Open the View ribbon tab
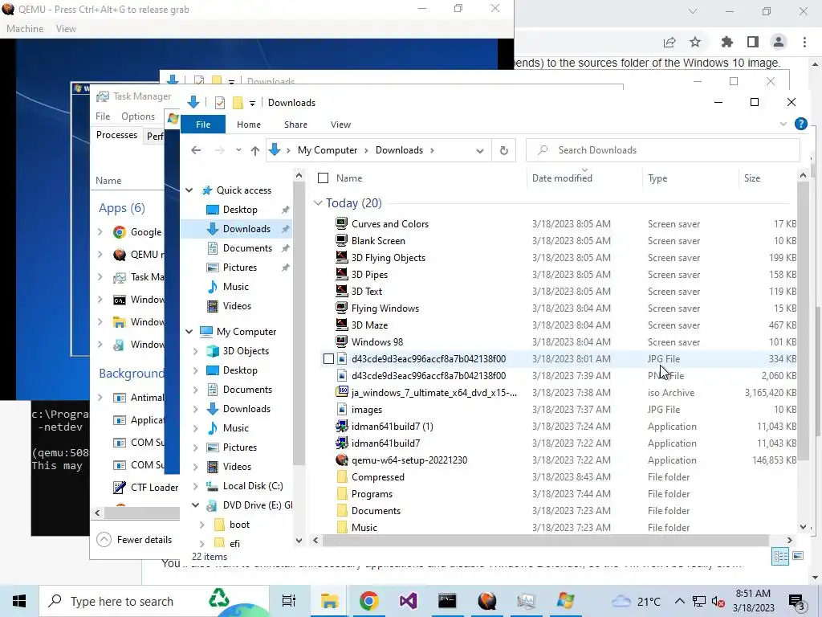 point(340,125)
